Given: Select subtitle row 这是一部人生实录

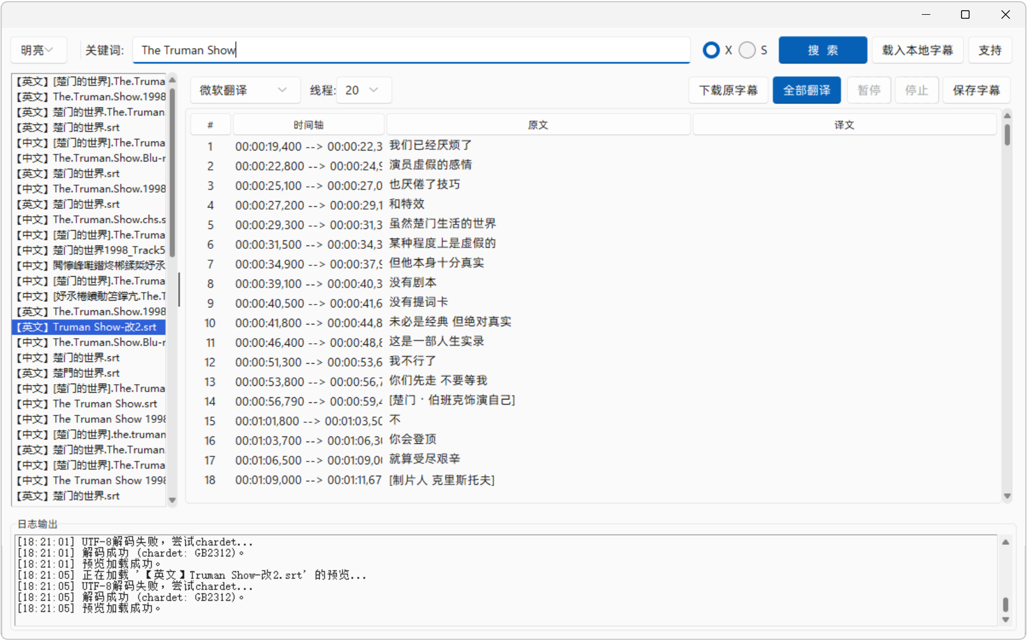Looking at the screenshot, I should click(x=594, y=342).
